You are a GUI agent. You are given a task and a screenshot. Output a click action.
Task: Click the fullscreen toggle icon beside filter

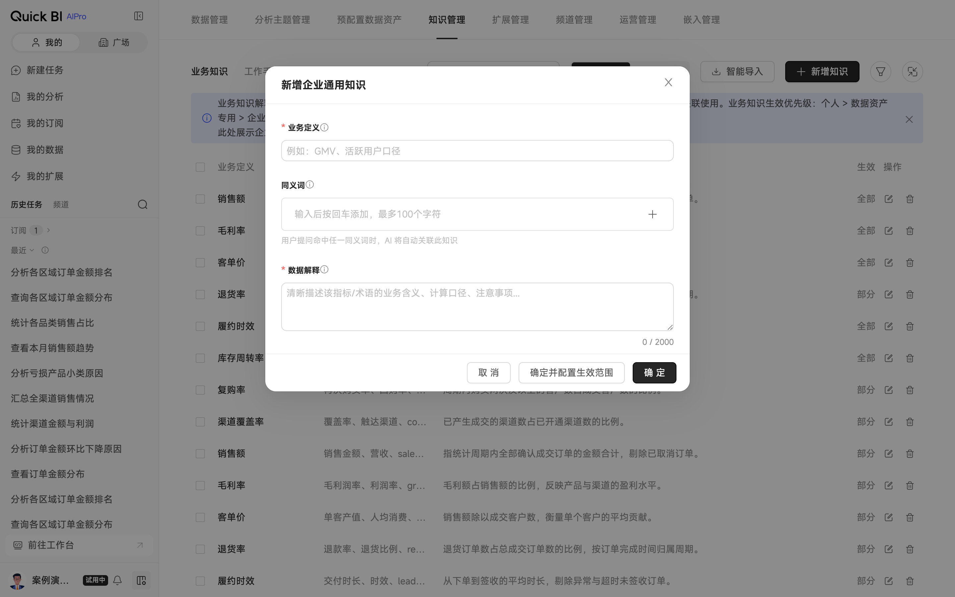912,71
